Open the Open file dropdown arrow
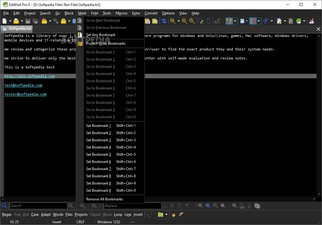 22,21
